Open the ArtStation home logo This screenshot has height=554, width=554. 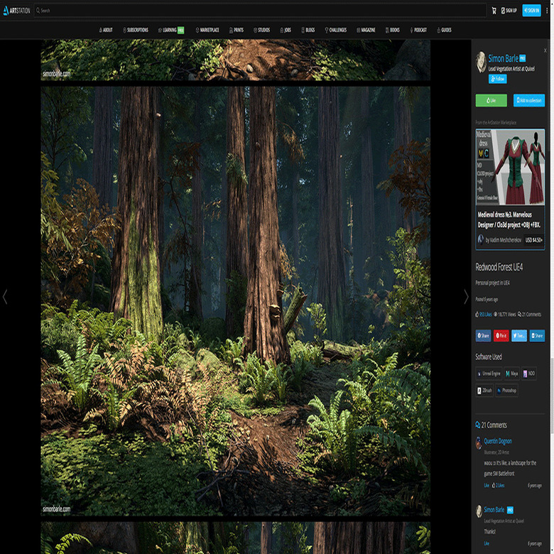16,11
